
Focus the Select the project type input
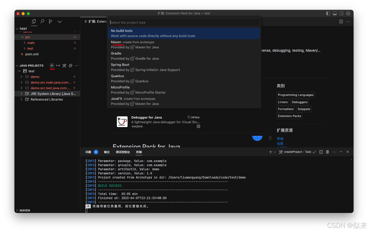184,22
